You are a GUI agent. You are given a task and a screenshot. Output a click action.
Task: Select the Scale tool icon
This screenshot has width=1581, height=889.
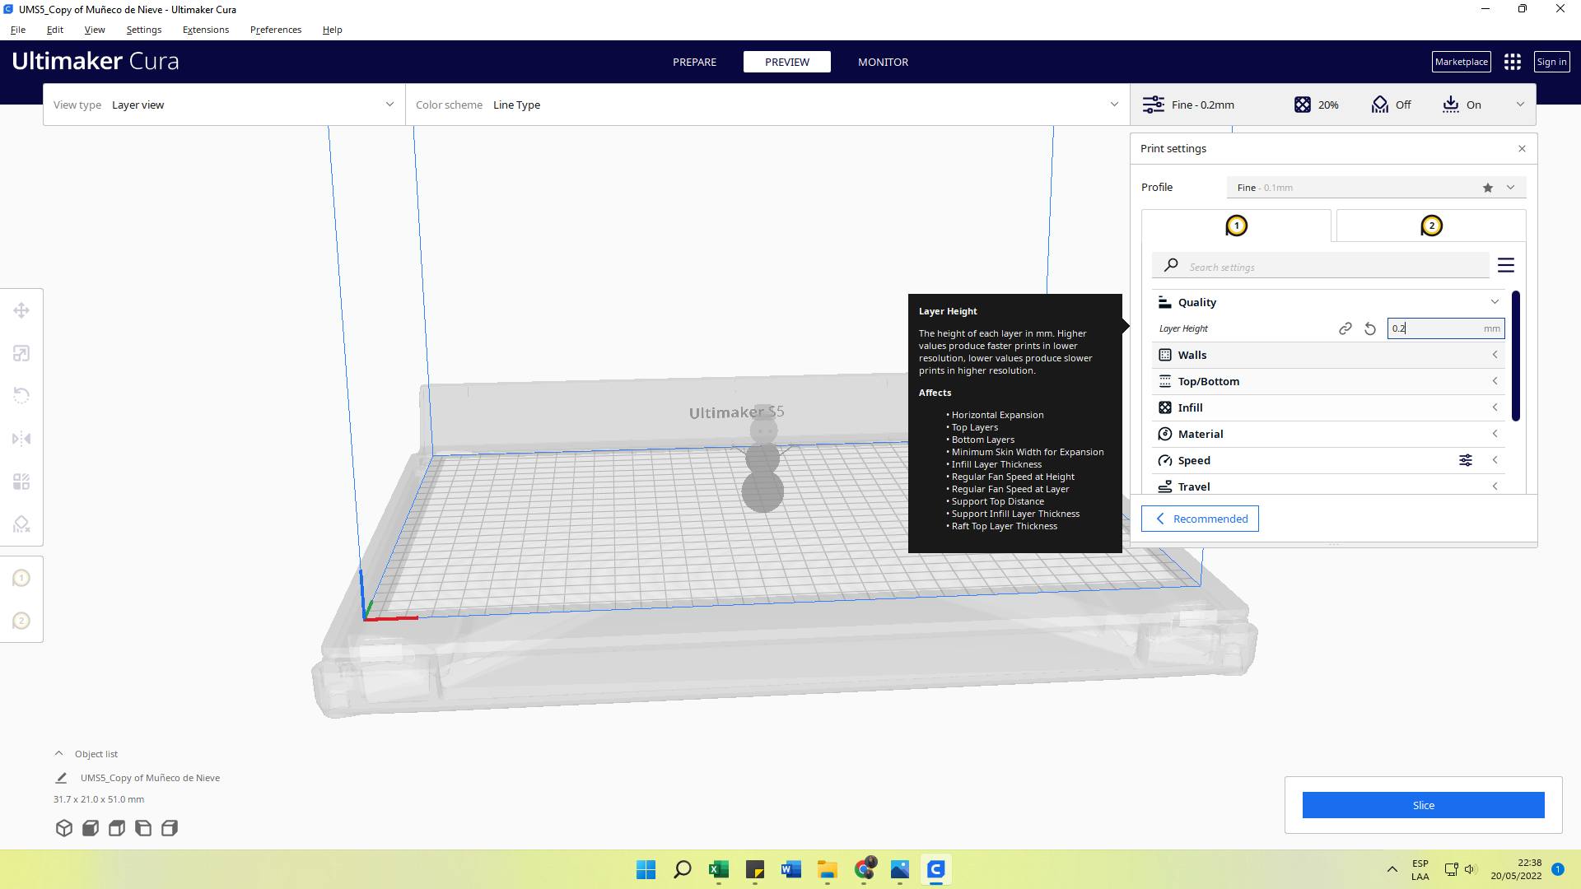tap(21, 353)
